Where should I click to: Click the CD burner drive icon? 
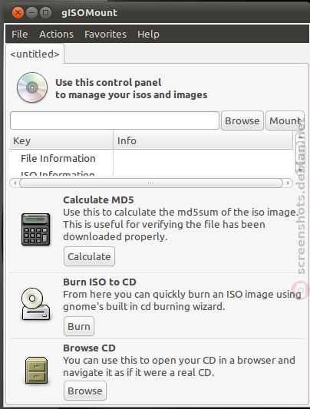click(x=35, y=304)
